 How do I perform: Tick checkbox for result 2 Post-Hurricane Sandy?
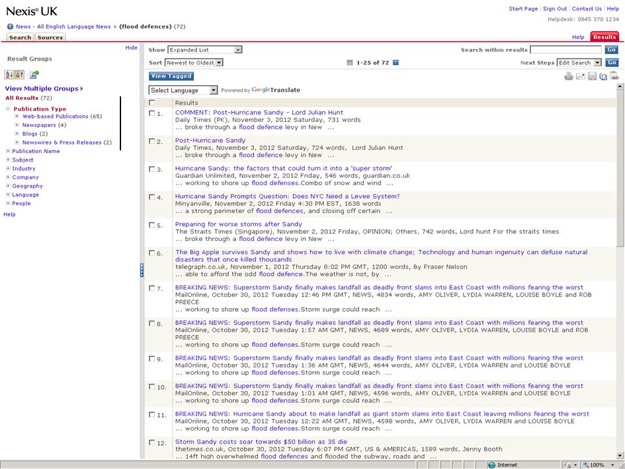click(152, 141)
